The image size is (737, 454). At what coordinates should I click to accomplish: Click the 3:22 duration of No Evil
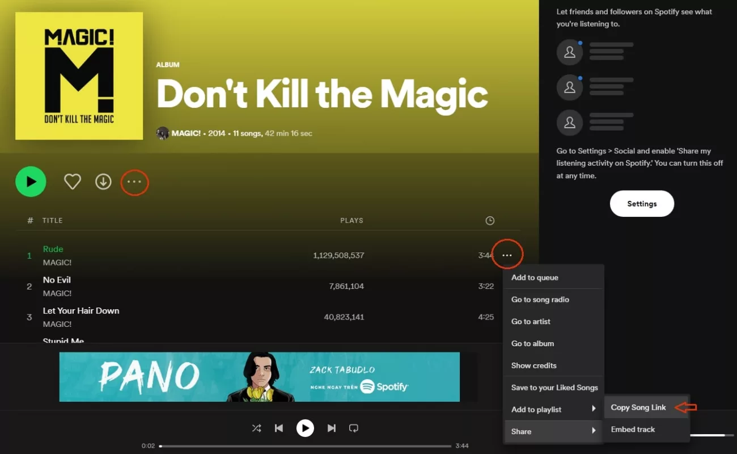[486, 286]
